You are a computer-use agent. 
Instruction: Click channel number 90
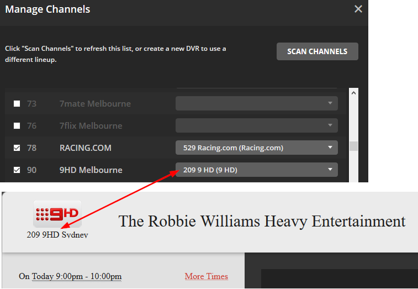[x=31, y=170]
